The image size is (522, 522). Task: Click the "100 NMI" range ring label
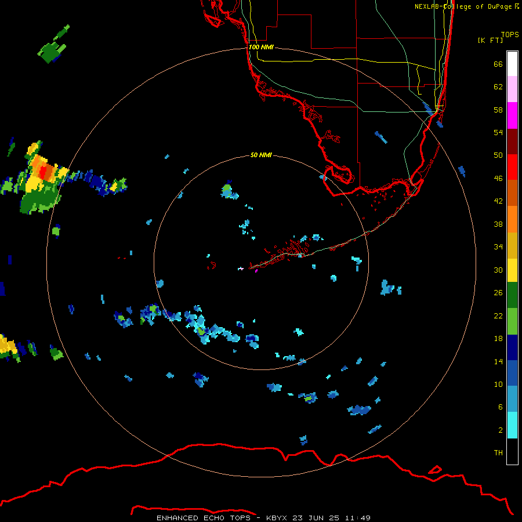point(261,48)
